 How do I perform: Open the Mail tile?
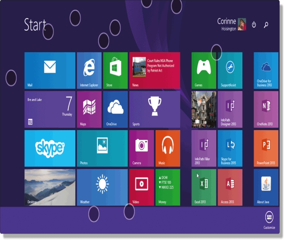(x=50, y=70)
